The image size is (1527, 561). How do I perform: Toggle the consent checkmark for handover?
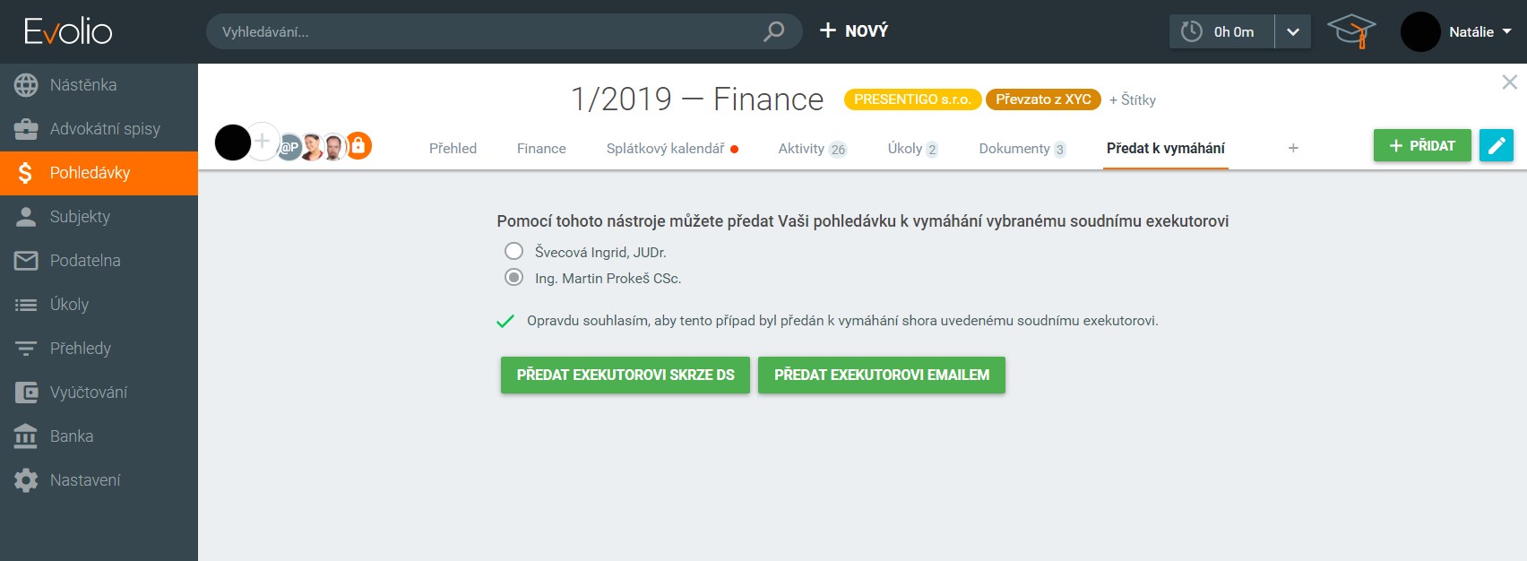[505, 321]
